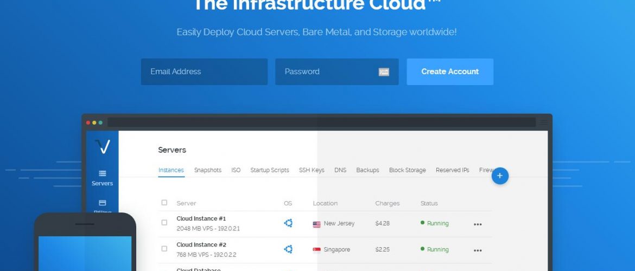Click the Password input field

[x=337, y=72]
